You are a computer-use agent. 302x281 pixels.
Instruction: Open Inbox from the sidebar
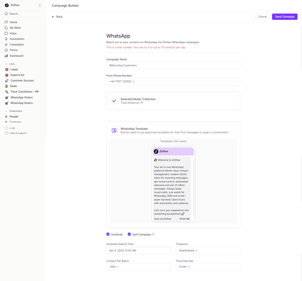pos(13,33)
